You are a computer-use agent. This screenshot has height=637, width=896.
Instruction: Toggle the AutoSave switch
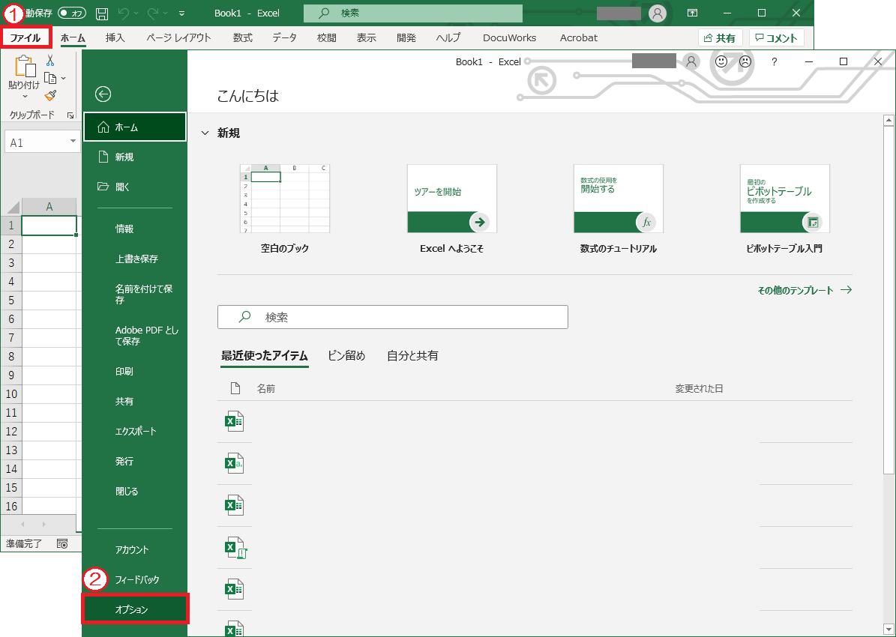coord(72,13)
